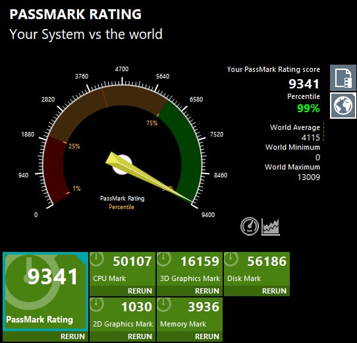Click the power icon on Memory Mark tile
Screen dimensions: 357x343
pos(164,305)
